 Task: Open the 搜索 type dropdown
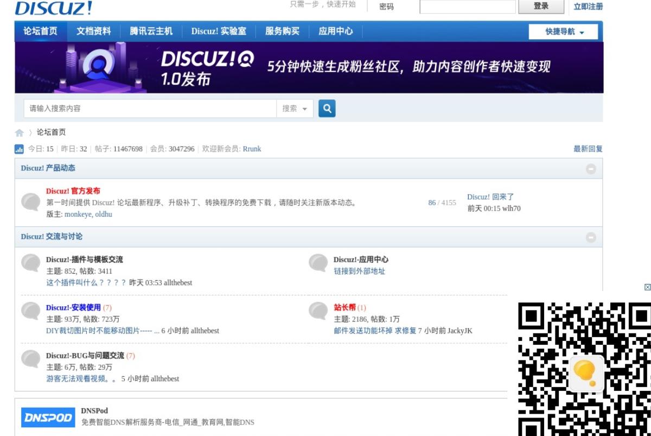[295, 109]
